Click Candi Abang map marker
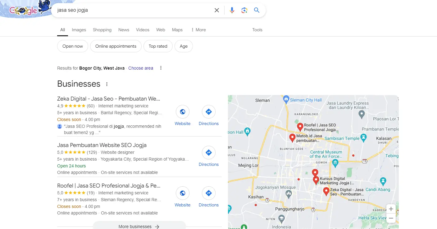437x229 pixels. click(383, 181)
